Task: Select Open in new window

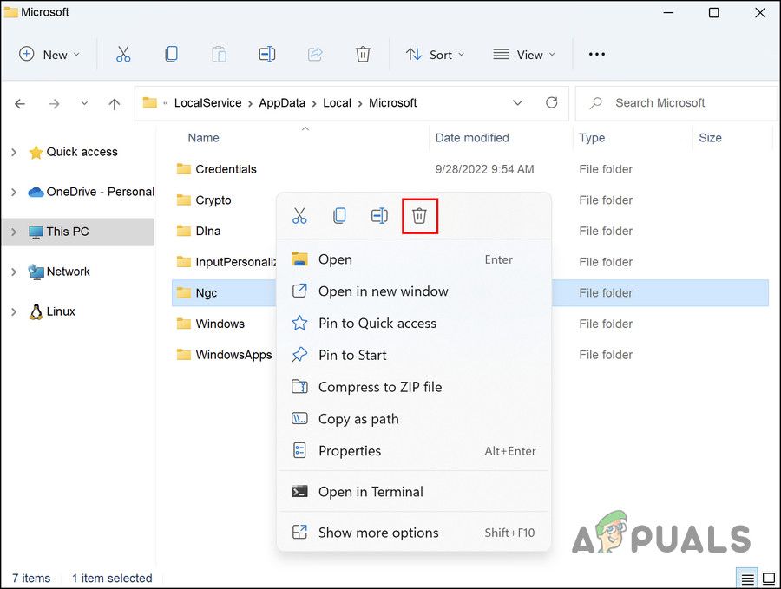Action: pos(414,291)
